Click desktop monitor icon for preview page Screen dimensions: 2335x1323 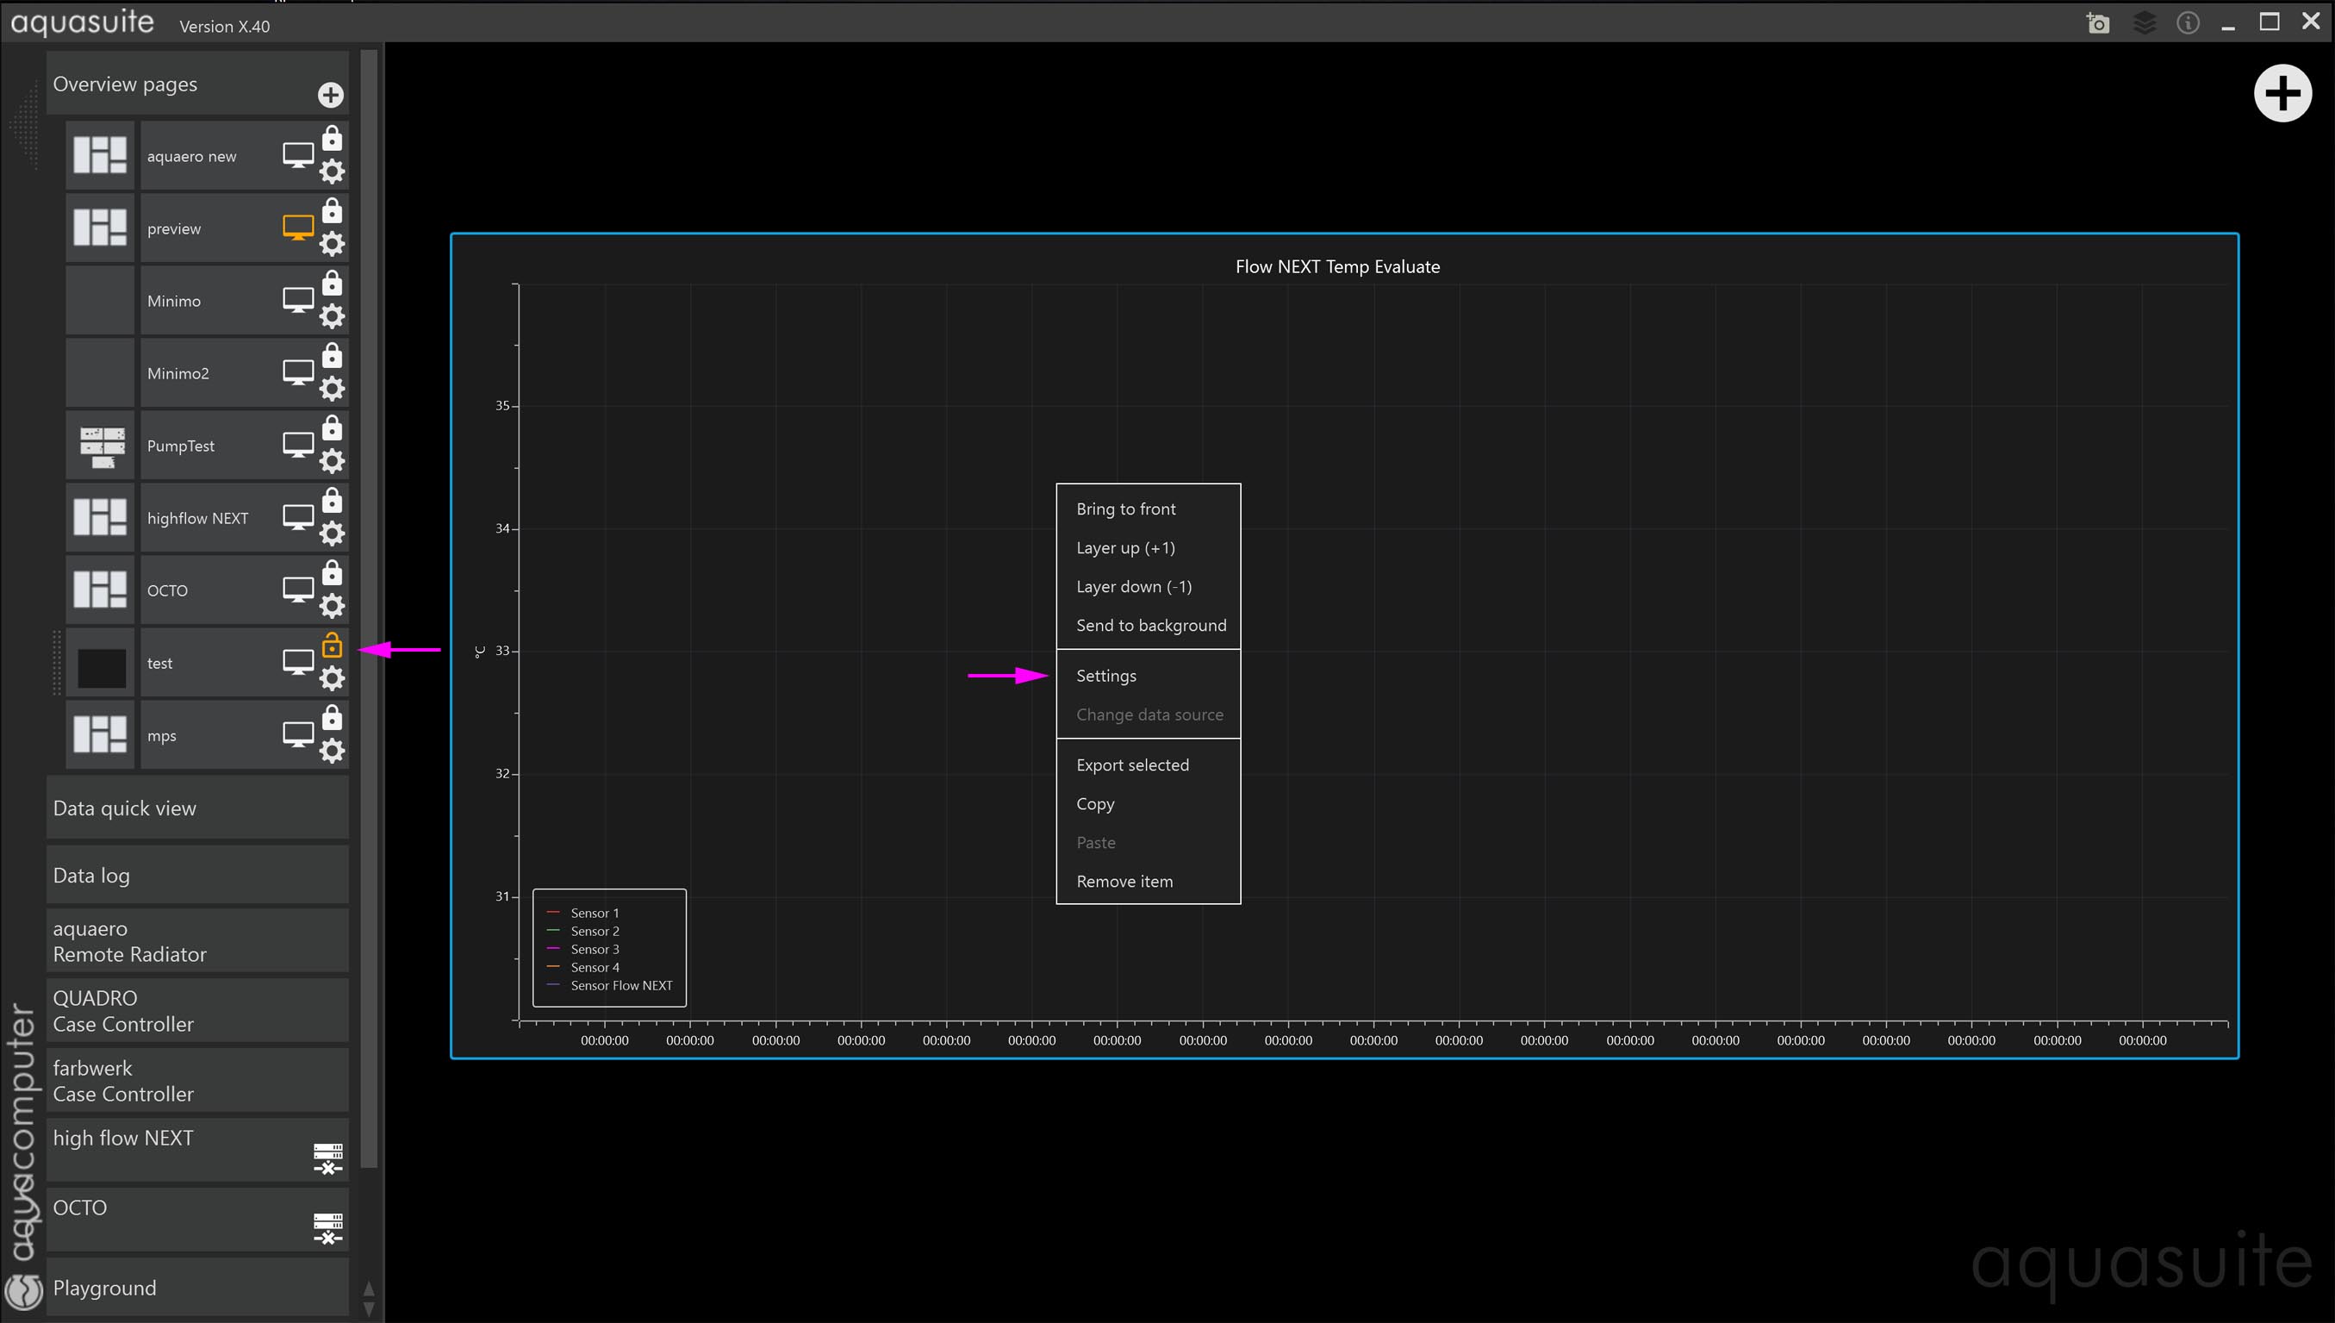298,228
